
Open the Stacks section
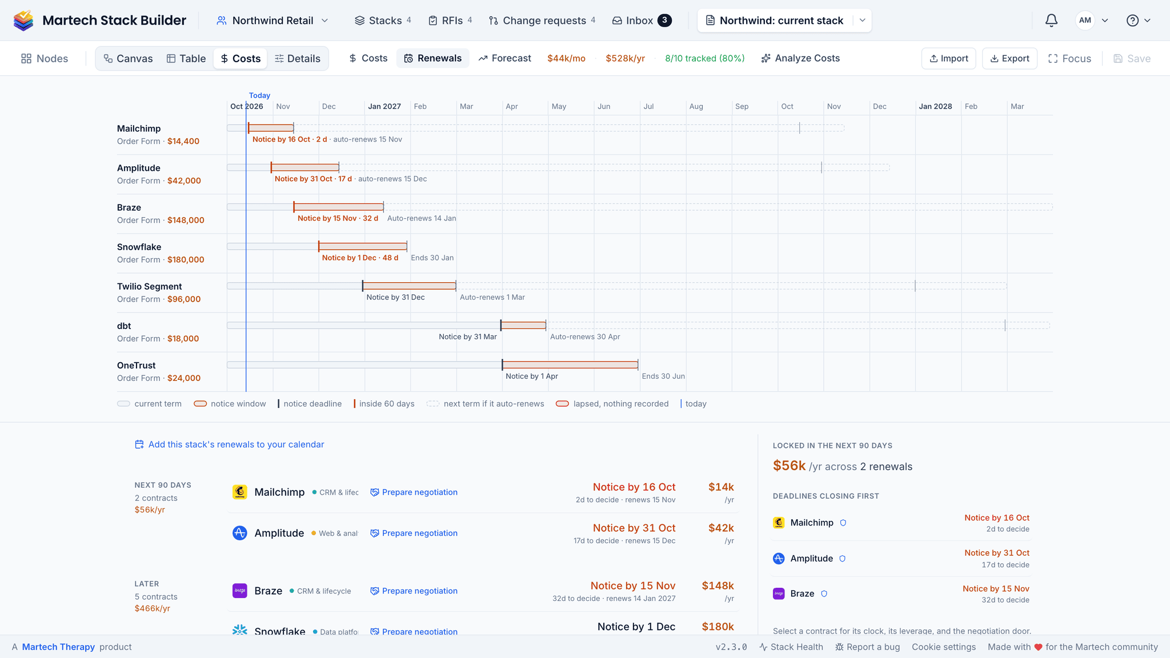(x=383, y=21)
